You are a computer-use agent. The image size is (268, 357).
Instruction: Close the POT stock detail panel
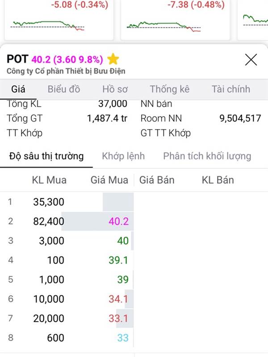251,60
